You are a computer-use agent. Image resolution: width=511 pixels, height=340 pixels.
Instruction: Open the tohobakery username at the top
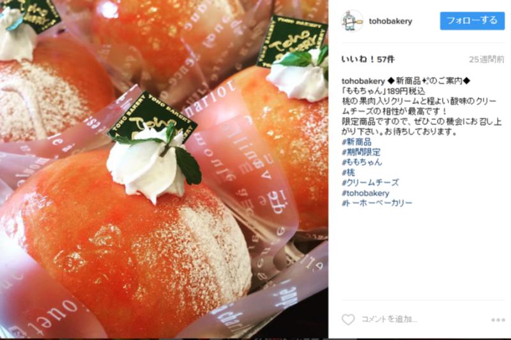390,21
